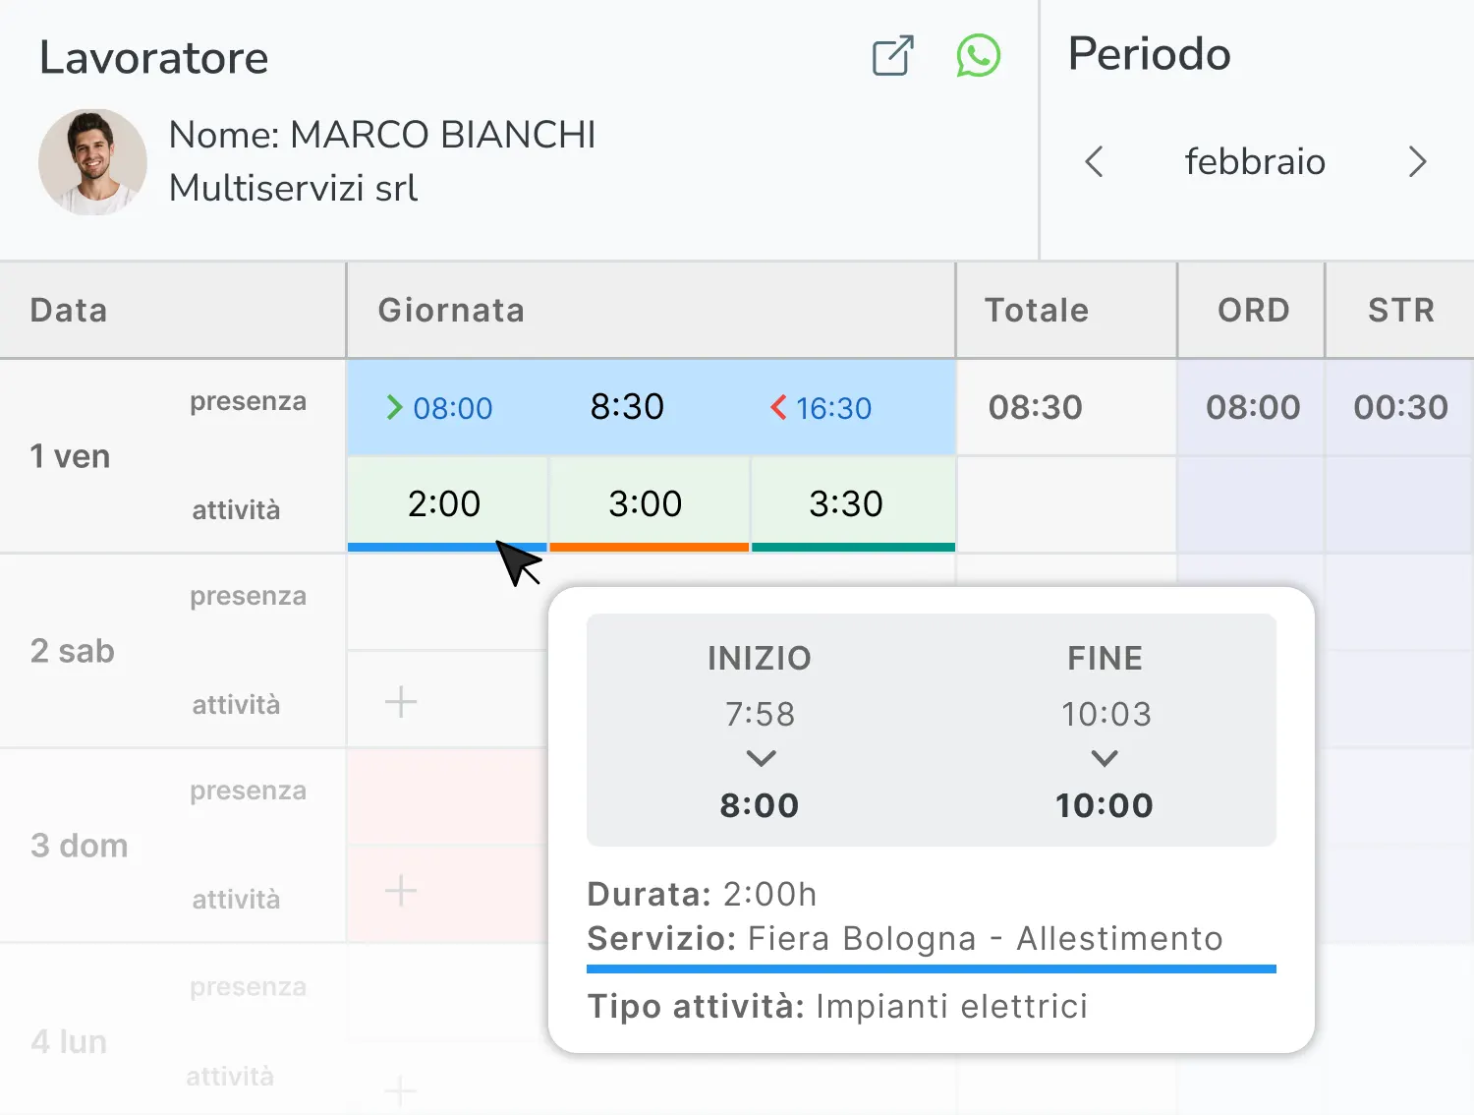Select the 3:00 activity block
Screen dimensions: 1474x1115
[x=646, y=503]
